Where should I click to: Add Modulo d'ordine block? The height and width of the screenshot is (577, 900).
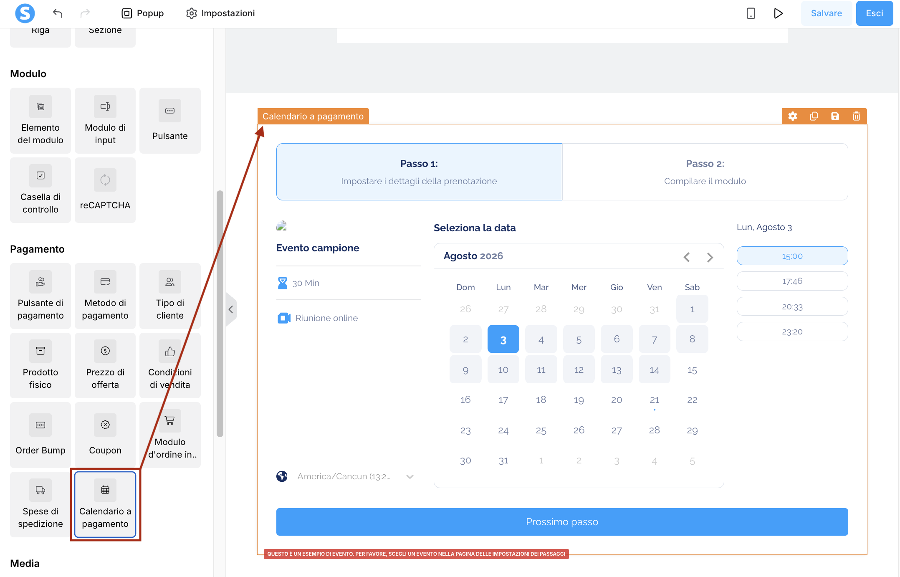(x=170, y=435)
